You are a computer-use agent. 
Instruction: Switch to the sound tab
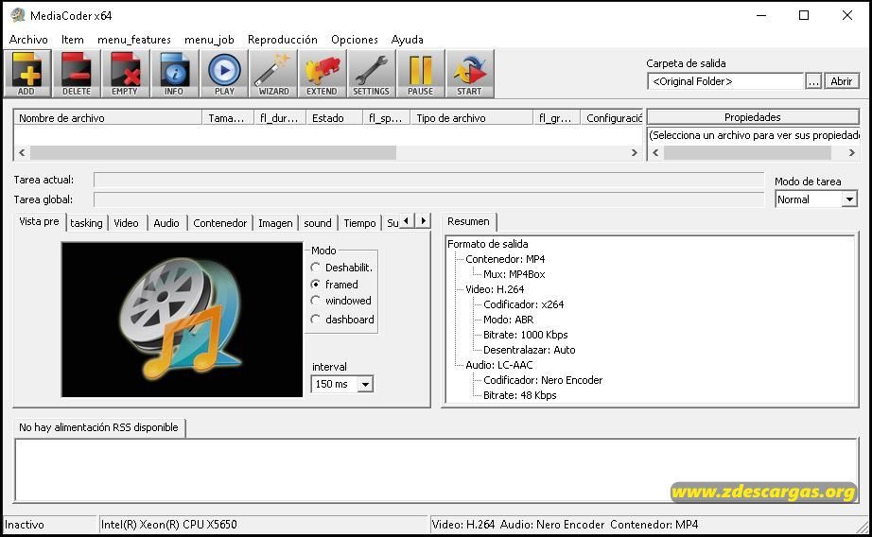click(x=318, y=223)
